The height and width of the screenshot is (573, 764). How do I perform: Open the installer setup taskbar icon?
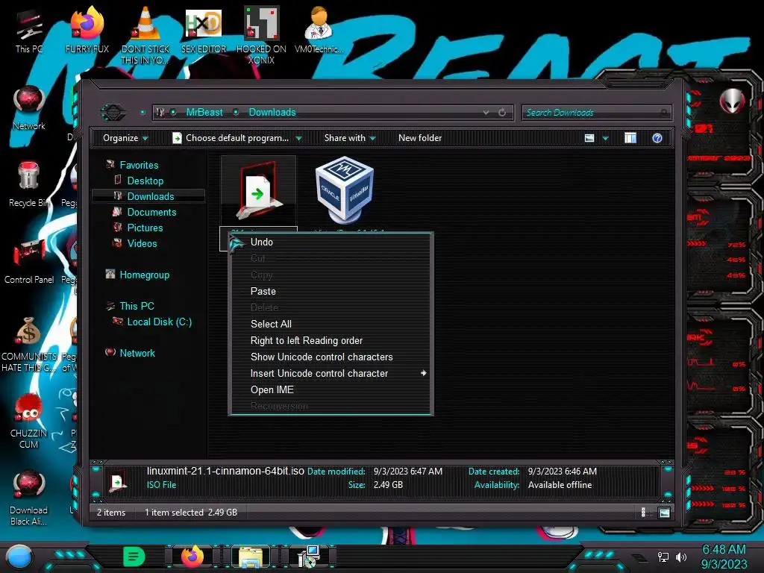point(308,557)
